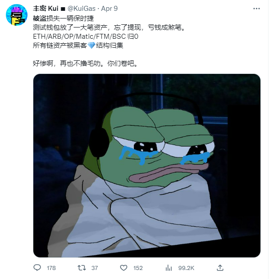
Task: Open the three-dot more options menu
Action: point(256,9)
